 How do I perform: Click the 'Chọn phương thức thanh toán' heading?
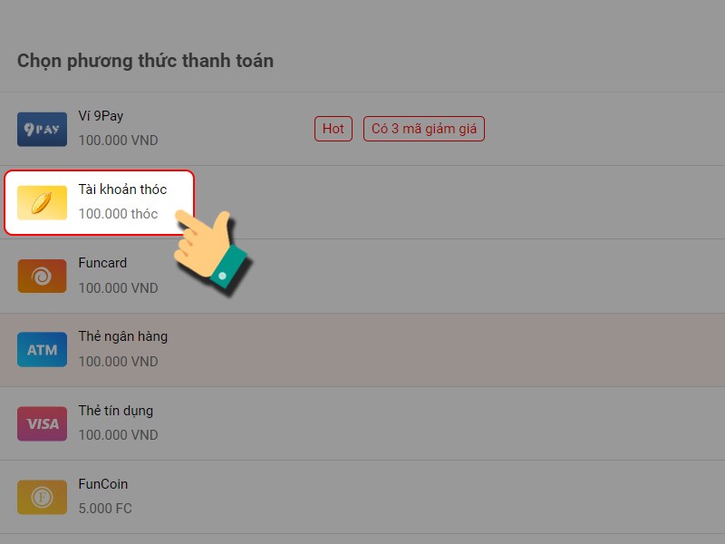(145, 61)
